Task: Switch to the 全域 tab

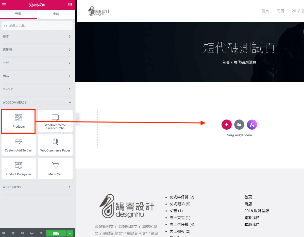Action: click(x=56, y=14)
